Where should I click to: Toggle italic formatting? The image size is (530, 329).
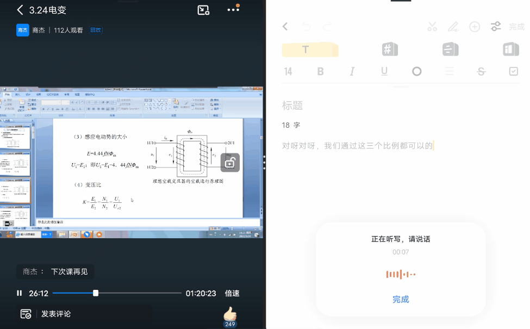click(352, 71)
